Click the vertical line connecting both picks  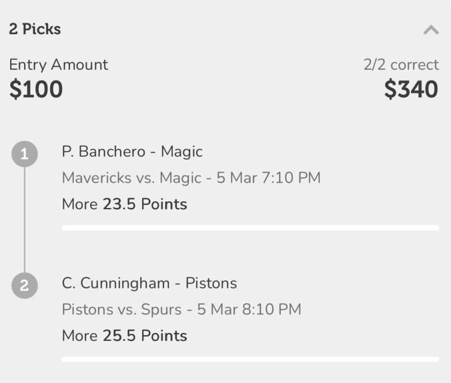click(24, 219)
